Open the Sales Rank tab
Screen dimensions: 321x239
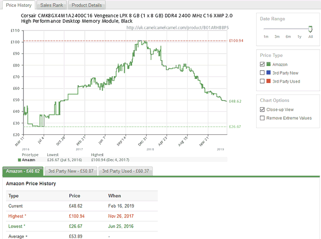[x=51, y=5]
